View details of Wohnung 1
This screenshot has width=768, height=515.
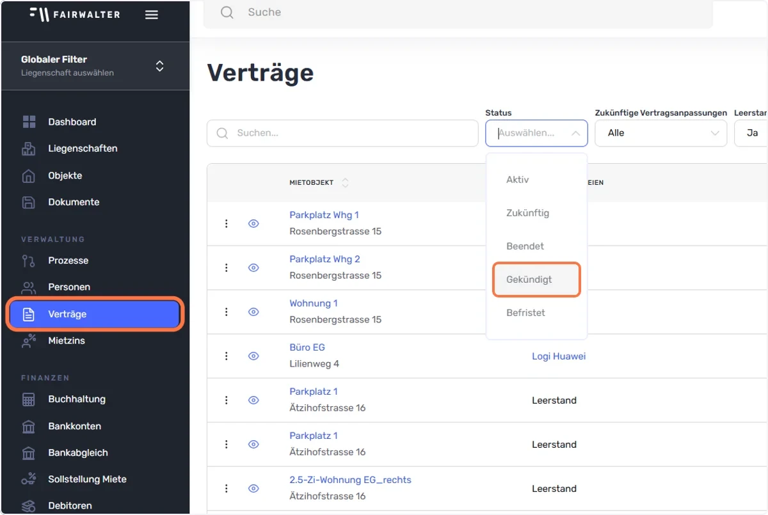[253, 312]
